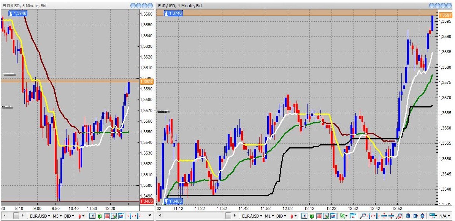Click crosshair grid icon in 1-Minute toolbar
Image resolution: width=455 pixels, height=221 pixels.
(x=326, y=216)
